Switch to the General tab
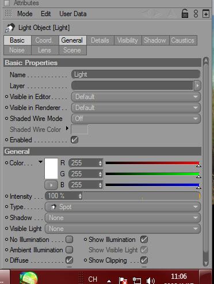Screen dimensions: 214x284 coord(72,40)
